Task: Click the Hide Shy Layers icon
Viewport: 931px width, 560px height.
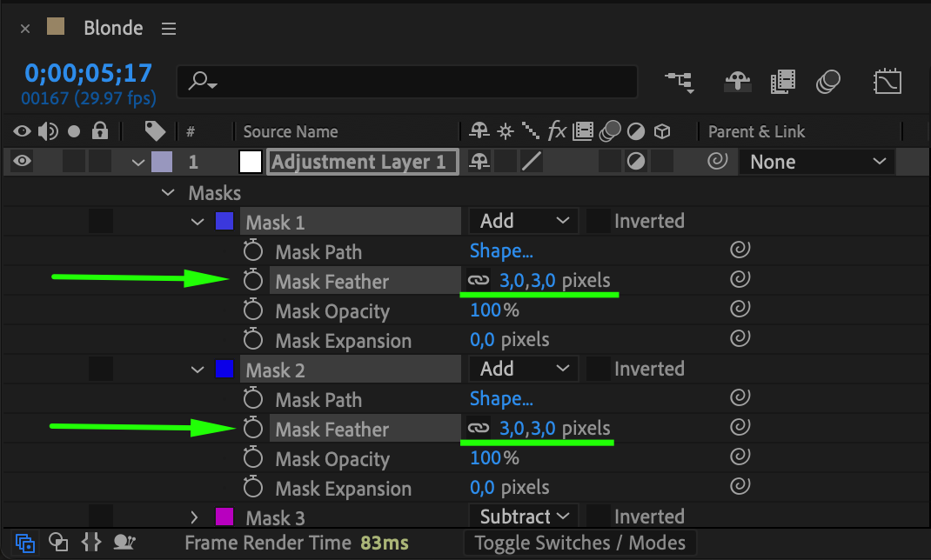Action: pyautogui.click(x=738, y=83)
